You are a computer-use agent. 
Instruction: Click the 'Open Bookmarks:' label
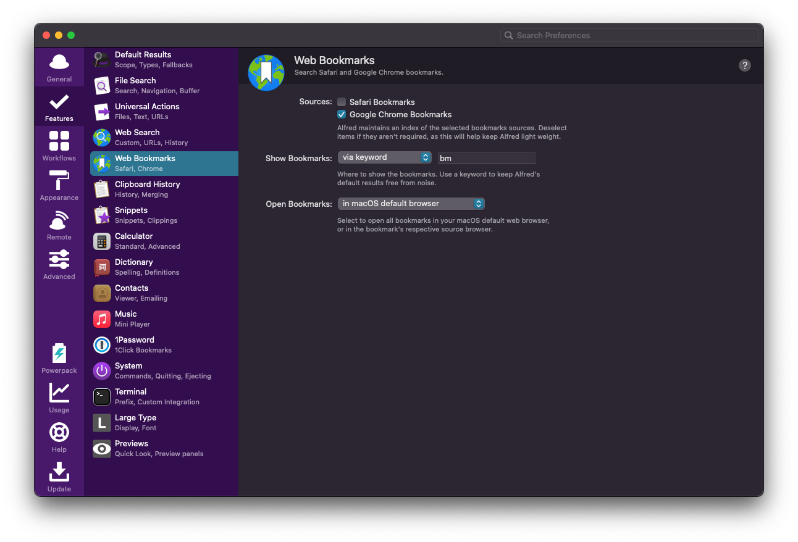[299, 204]
